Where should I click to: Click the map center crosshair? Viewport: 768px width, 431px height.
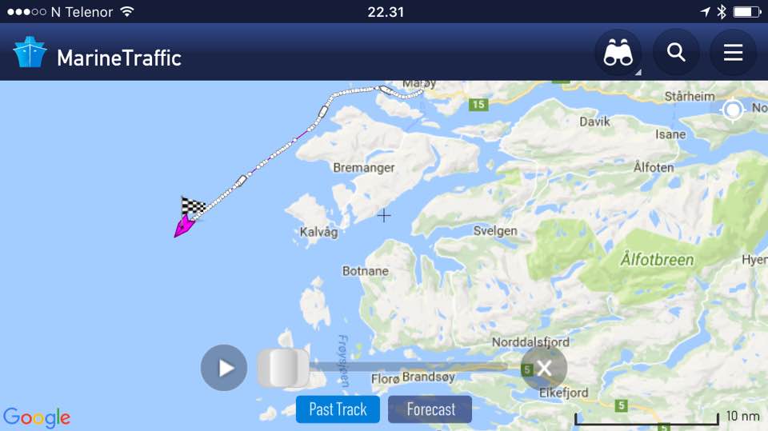[384, 216]
